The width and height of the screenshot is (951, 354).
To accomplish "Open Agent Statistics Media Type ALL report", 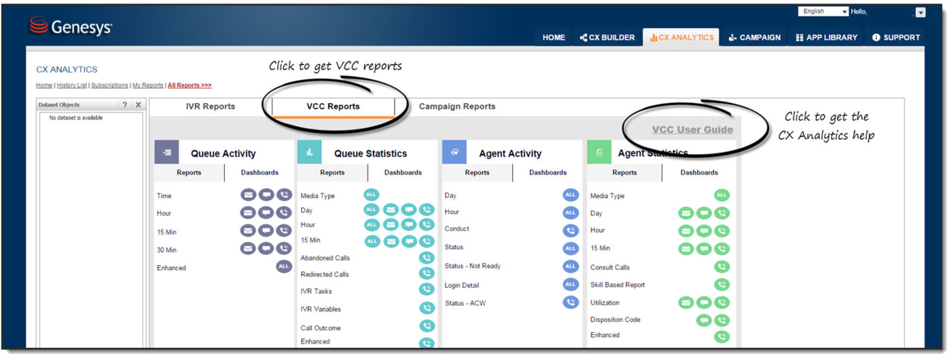I will [x=721, y=195].
